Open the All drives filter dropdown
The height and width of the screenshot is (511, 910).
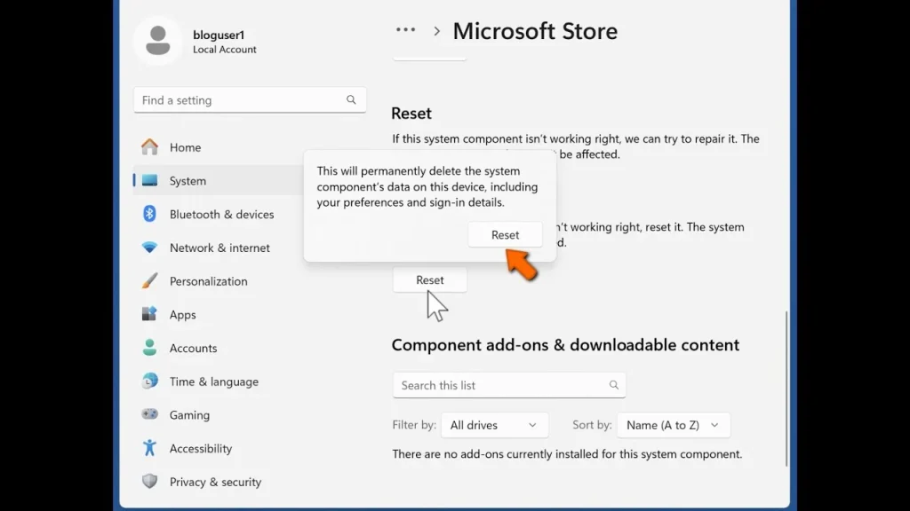point(494,425)
